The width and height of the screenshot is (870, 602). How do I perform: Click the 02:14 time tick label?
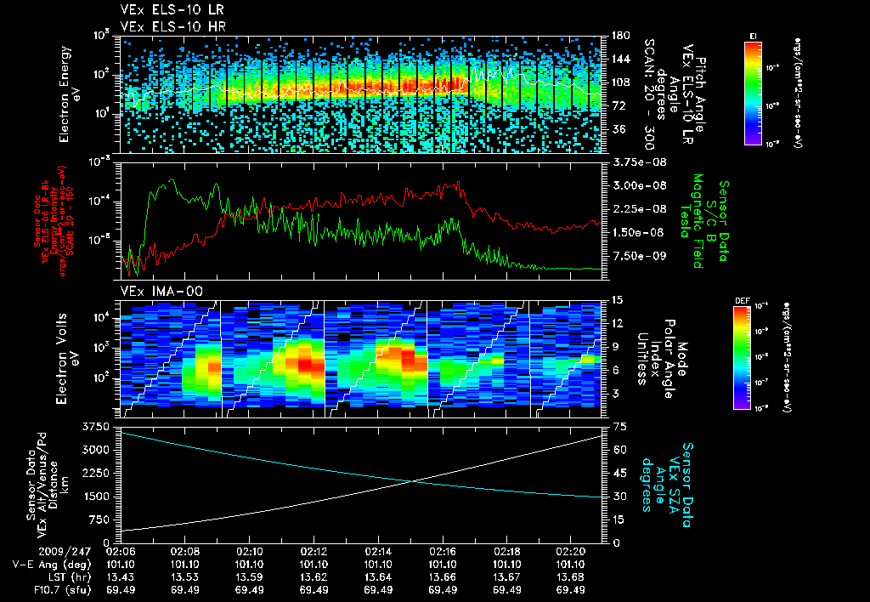tap(378, 552)
